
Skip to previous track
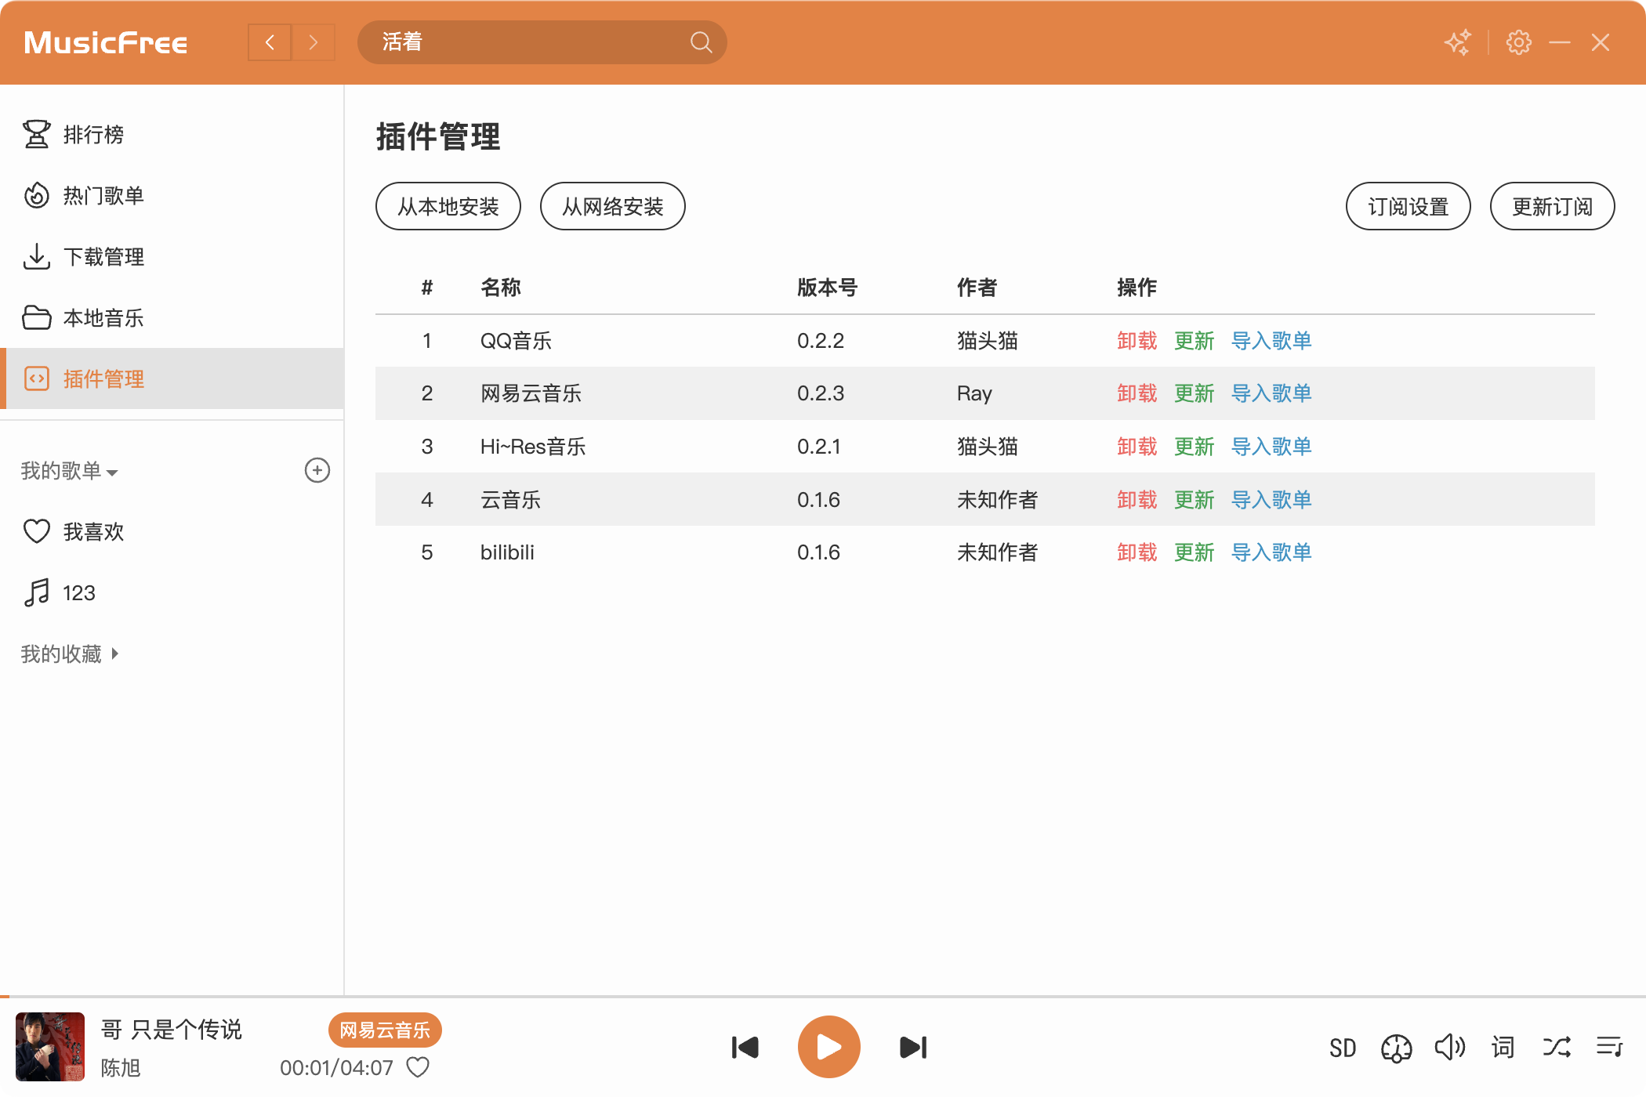tap(745, 1048)
